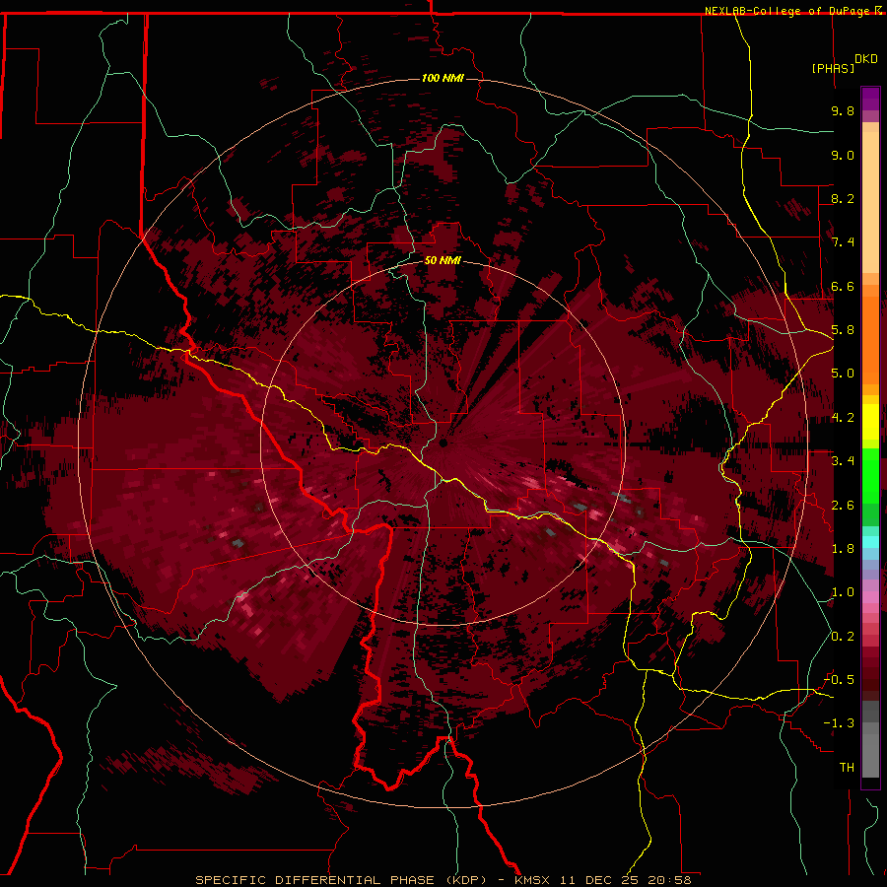
Task: Click the bright green segment of color scale
Action: 870,475
